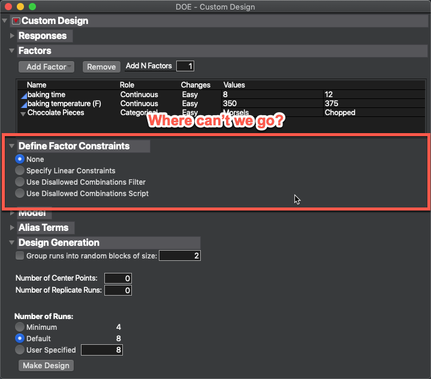
Task: Click the baking temperature (F) factor icon
Action: (x=24, y=104)
